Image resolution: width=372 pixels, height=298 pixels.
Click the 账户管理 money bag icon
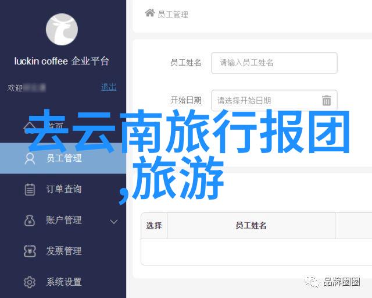[x=30, y=220]
